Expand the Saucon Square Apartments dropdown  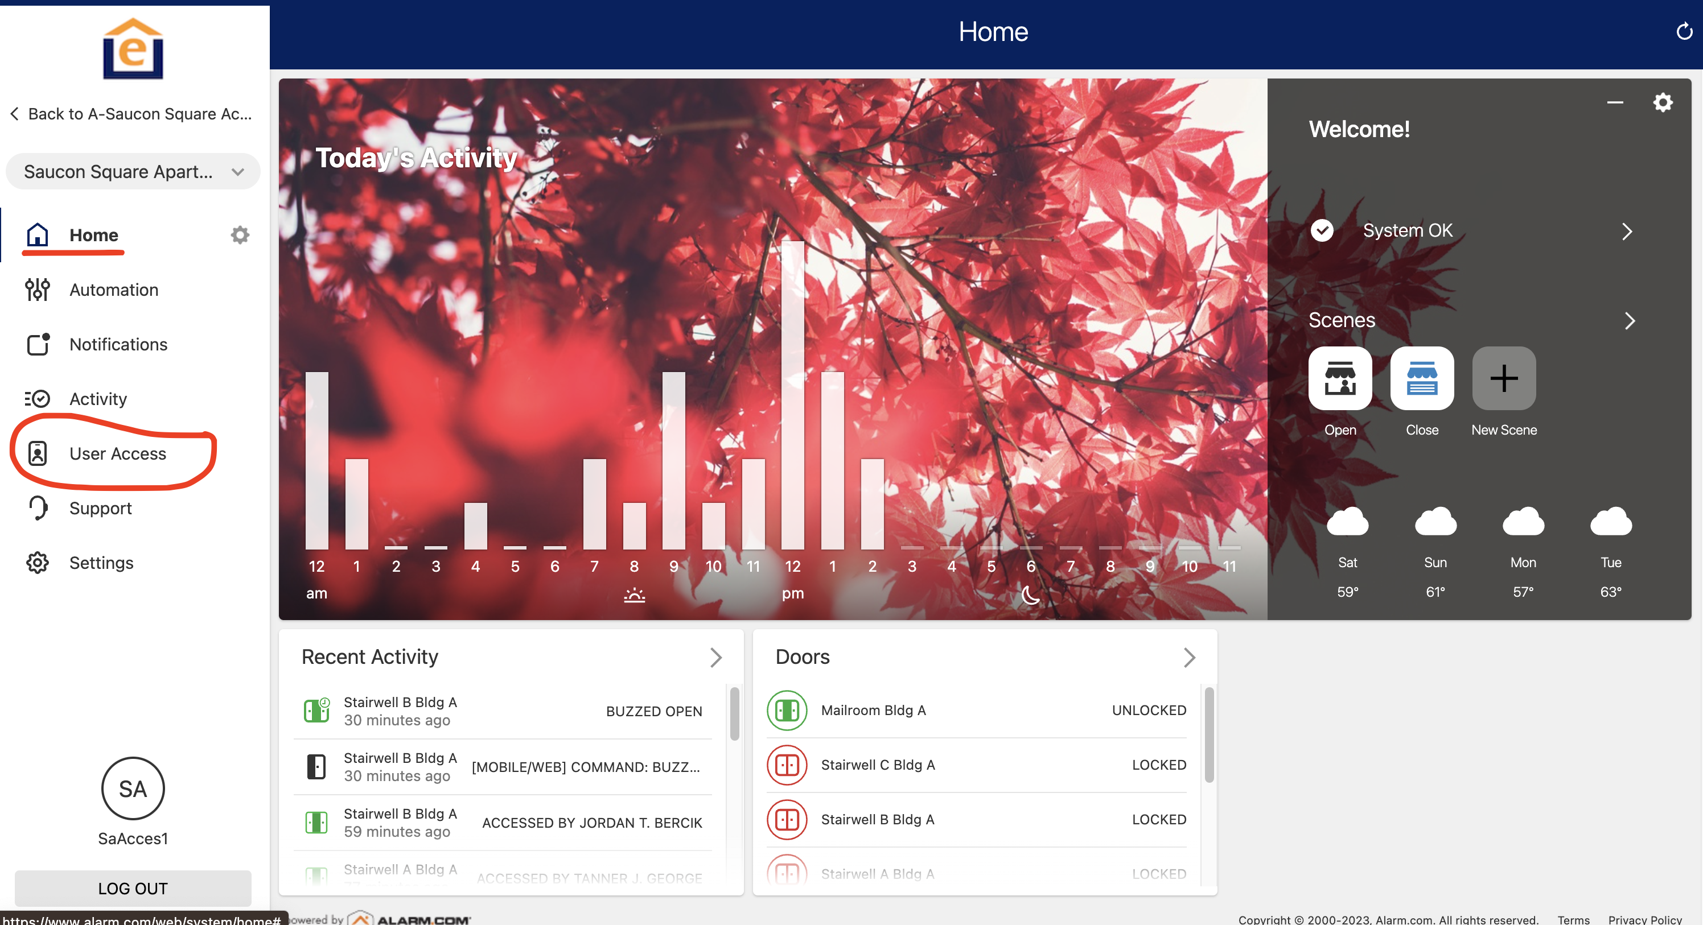tap(133, 172)
